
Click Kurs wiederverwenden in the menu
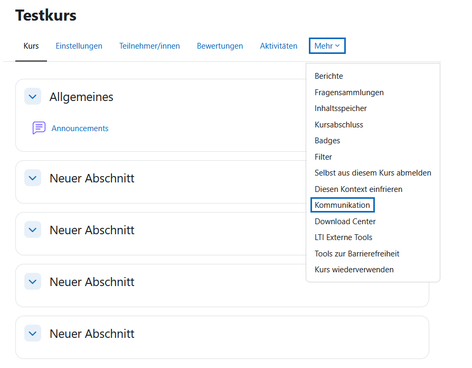pyautogui.click(x=354, y=270)
